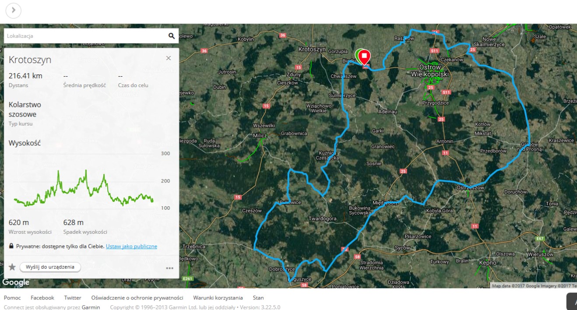Image resolution: width=577 pixels, height=310 pixels.
Task: Click the 620 m elevation gain value
Action: tap(19, 222)
